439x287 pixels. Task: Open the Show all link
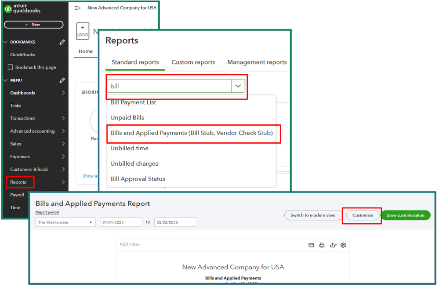click(x=90, y=176)
